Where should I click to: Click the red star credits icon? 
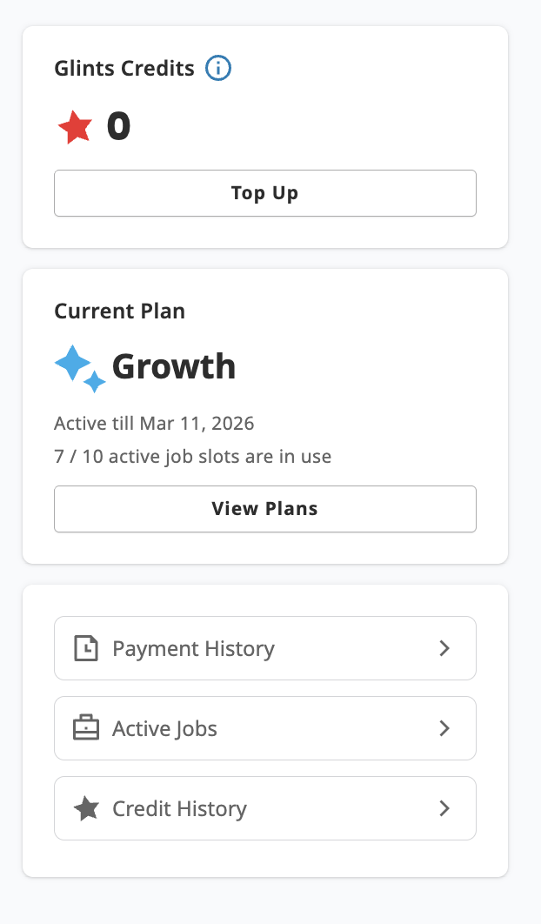tap(76, 125)
